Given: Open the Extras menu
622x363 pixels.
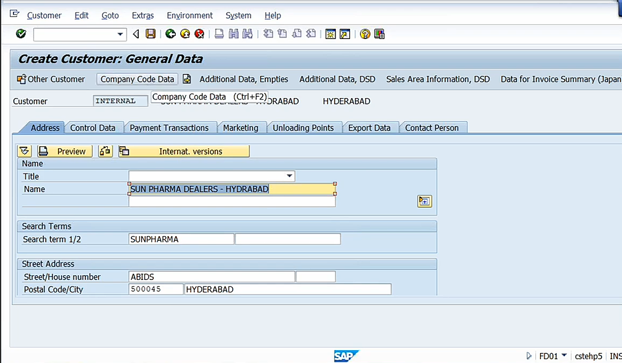Looking at the screenshot, I should coord(143,16).
